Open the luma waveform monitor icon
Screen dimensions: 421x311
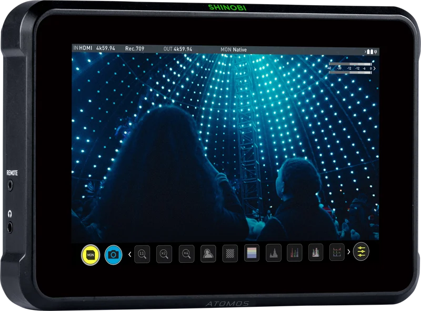pyautogui.click(x=273, y=252)
